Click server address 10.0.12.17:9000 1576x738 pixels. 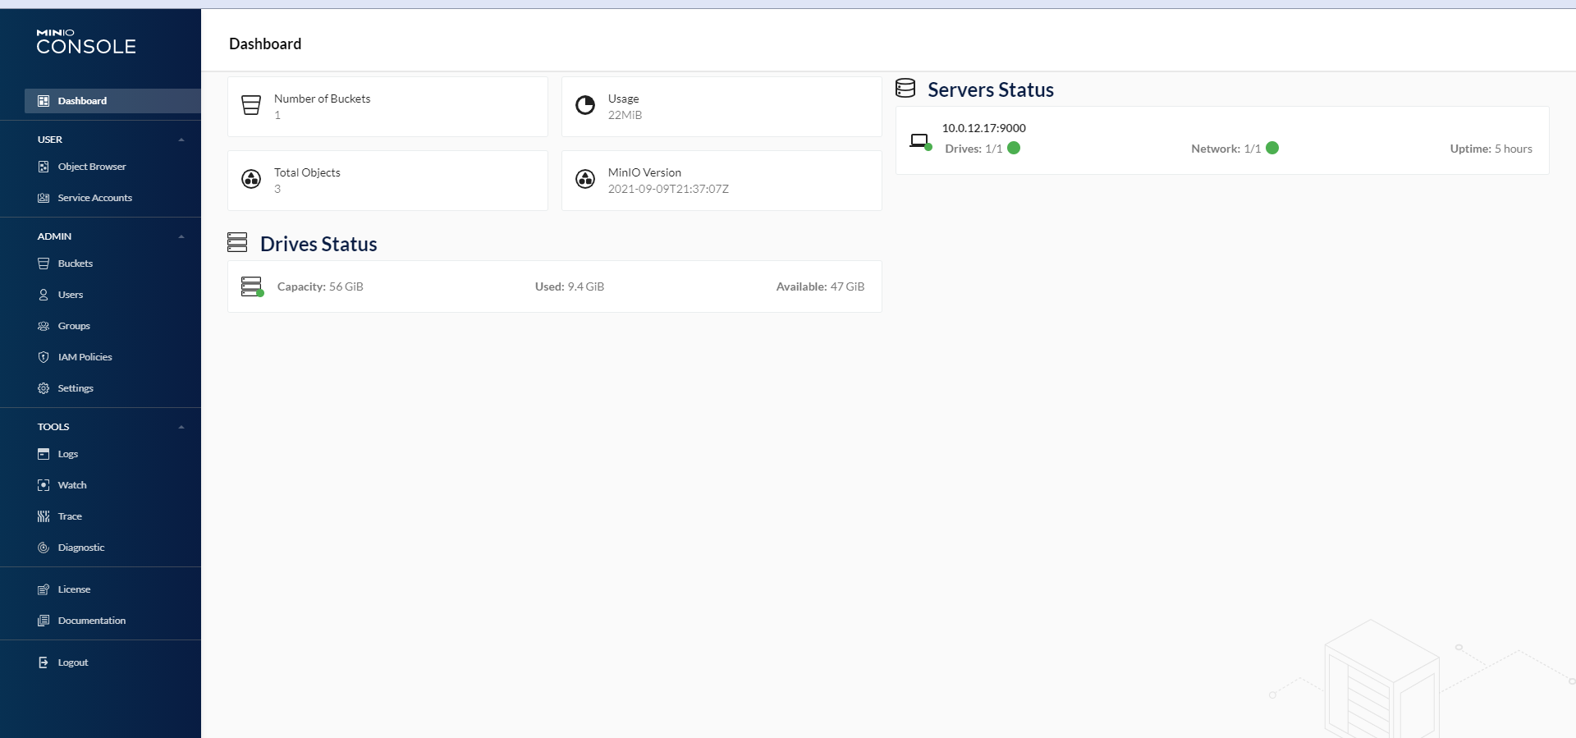(984, 128)
